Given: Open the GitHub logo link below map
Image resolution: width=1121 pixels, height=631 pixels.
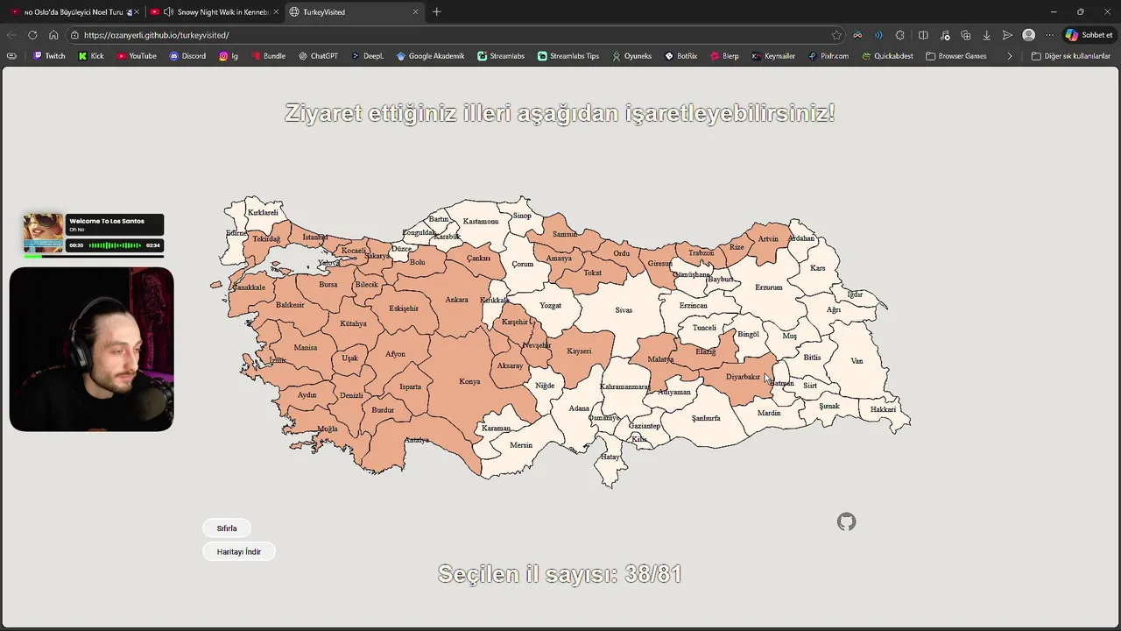Looking at the screenshot, I should point(846,522).
